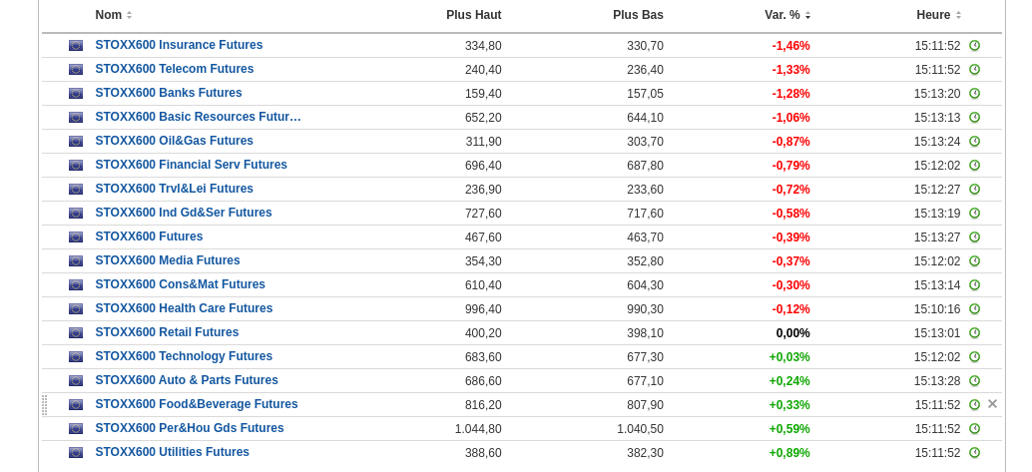Open the STOXX600 Basic Resources Futures link

(x=198, y=117)
